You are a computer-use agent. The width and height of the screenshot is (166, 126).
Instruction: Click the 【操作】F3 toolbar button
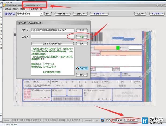point(80,14)
